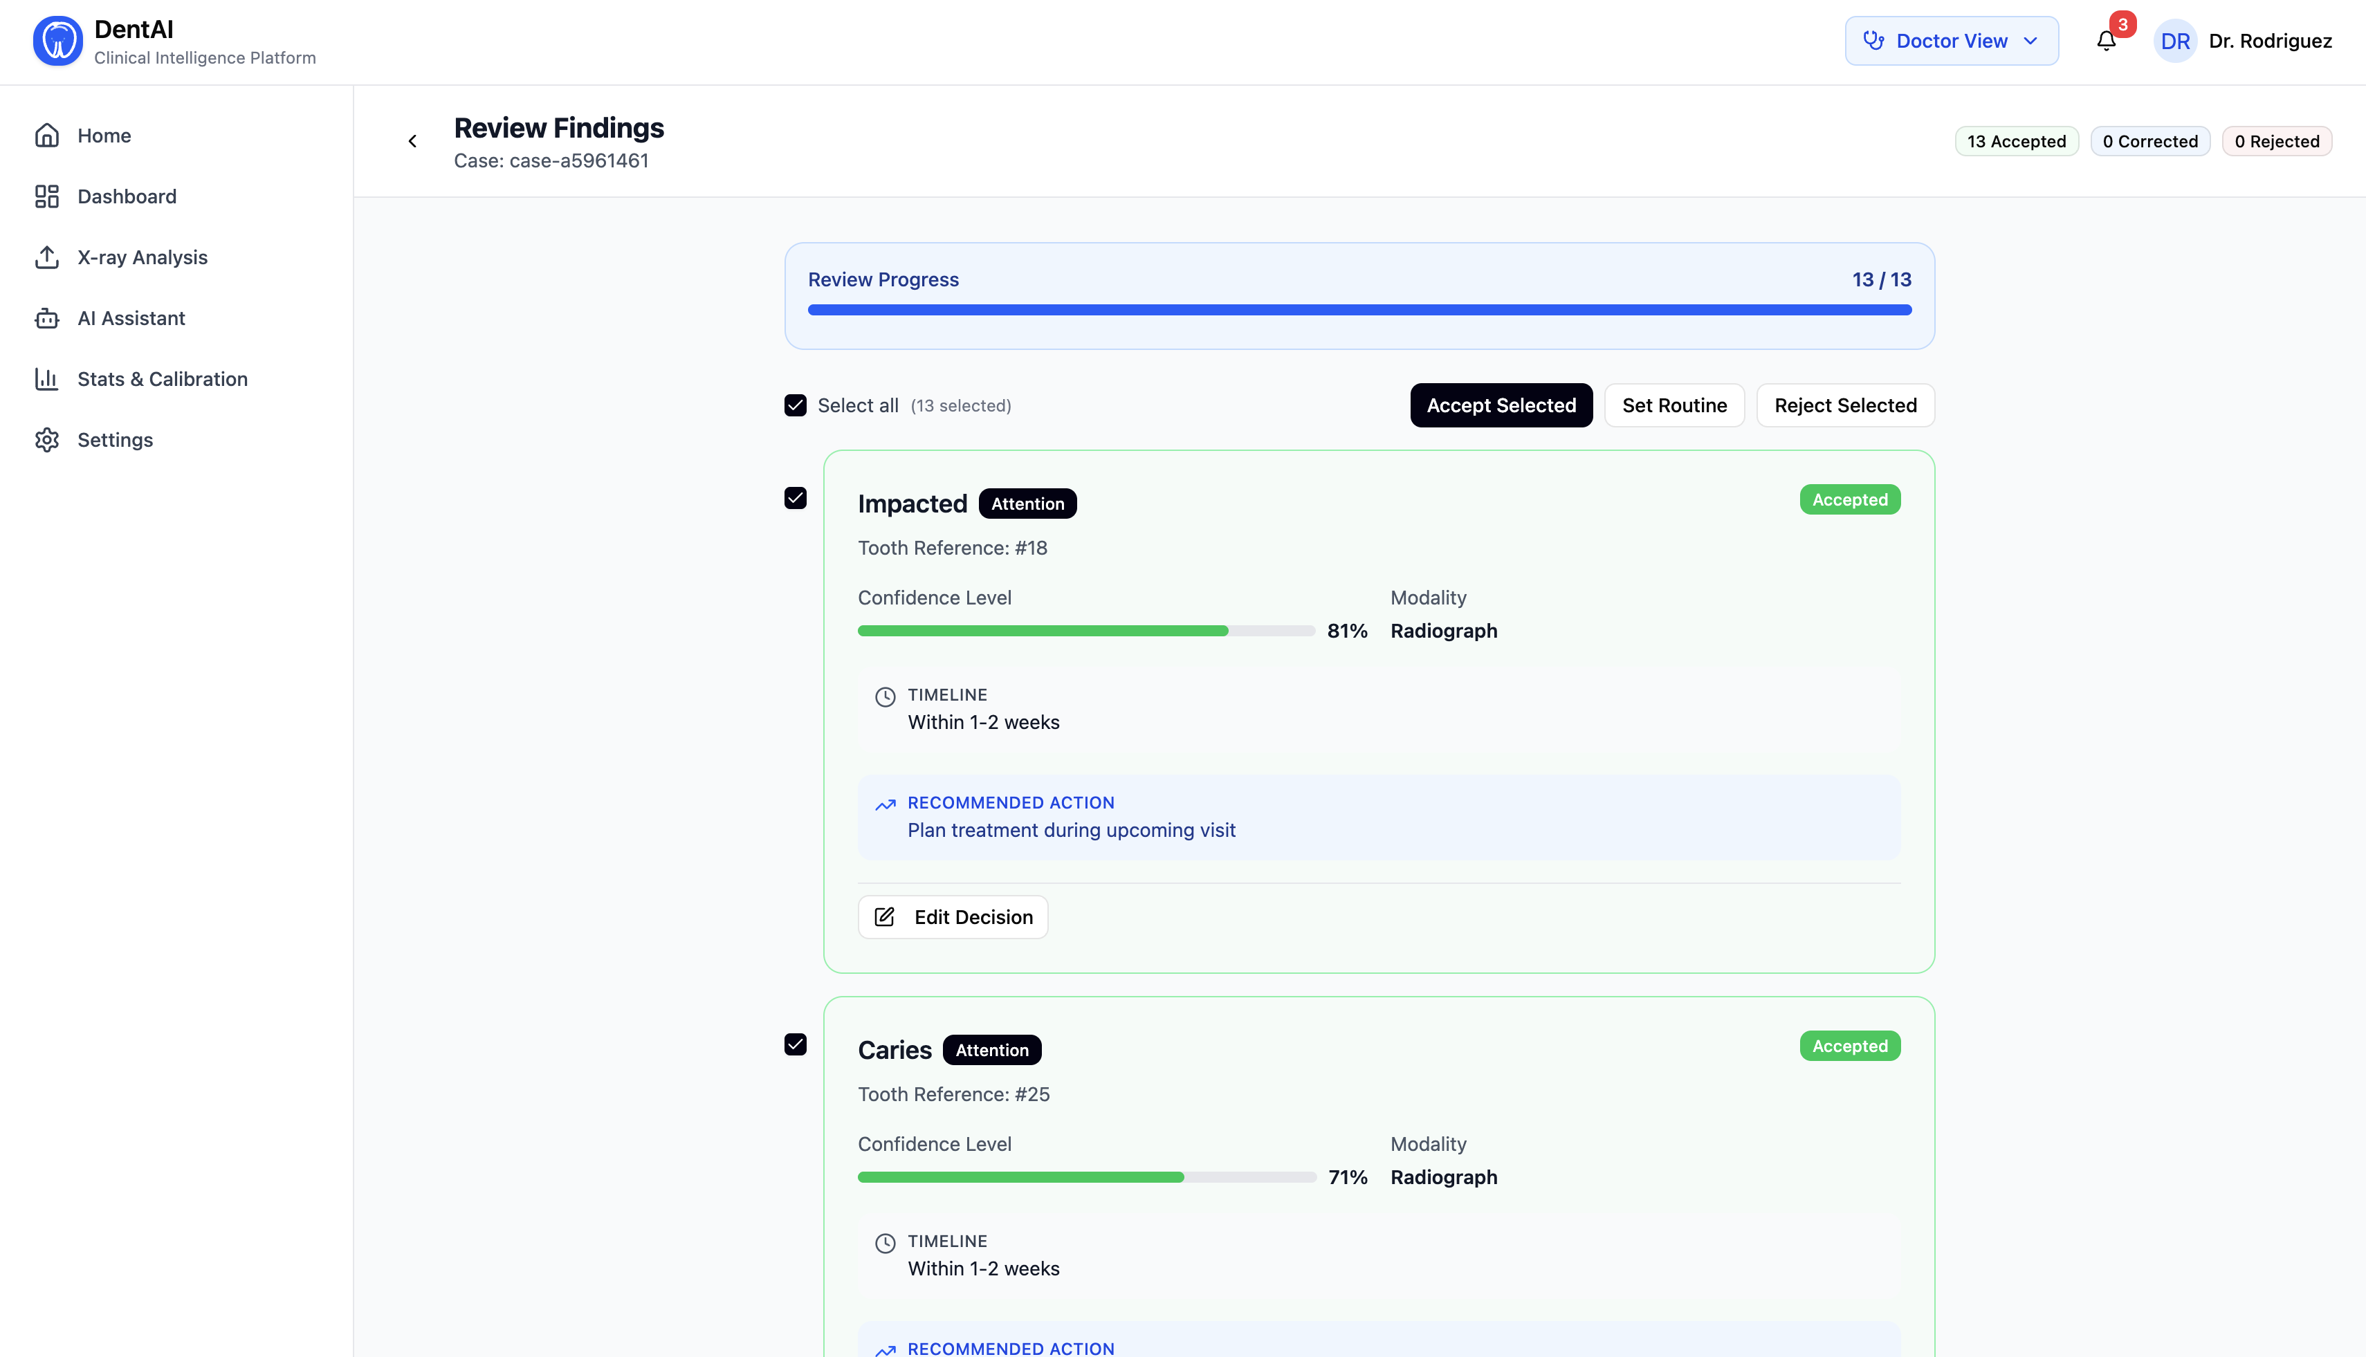Uncheck the Select all checkbox
Image resolution: width=2366 pixels, height=1357 pixels.
pos(795,405)
